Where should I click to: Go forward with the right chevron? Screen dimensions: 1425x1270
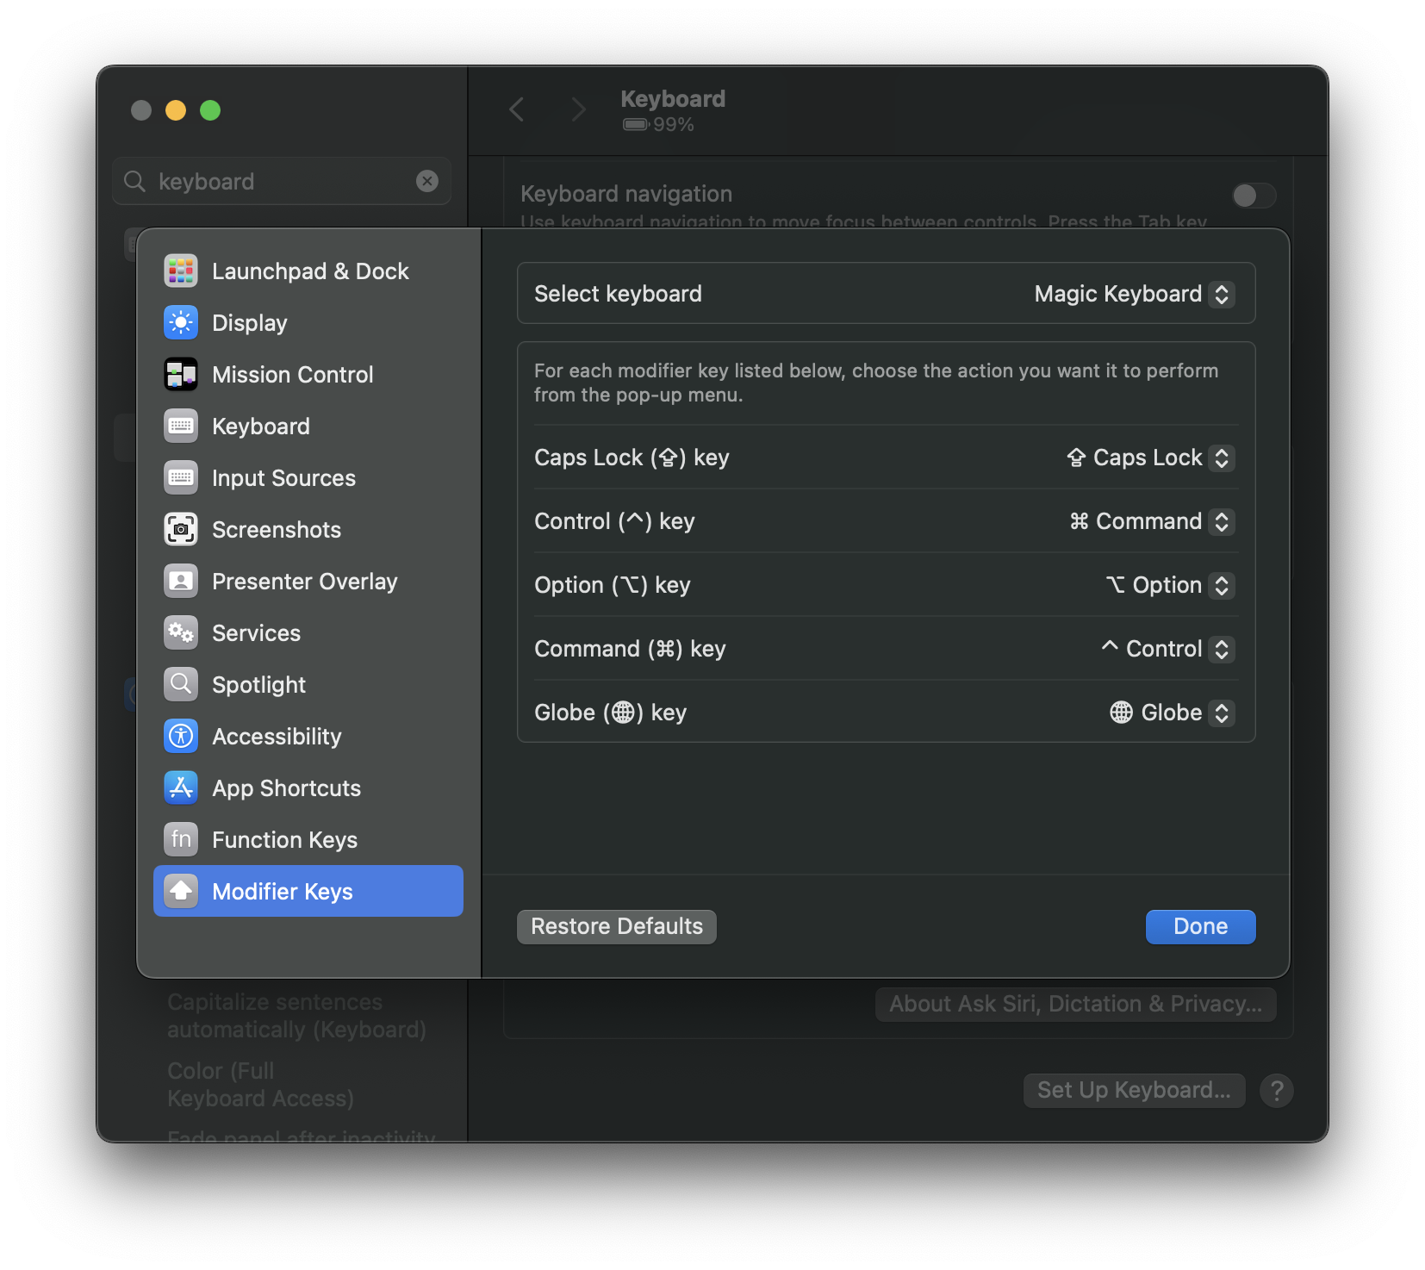(578, 109)
